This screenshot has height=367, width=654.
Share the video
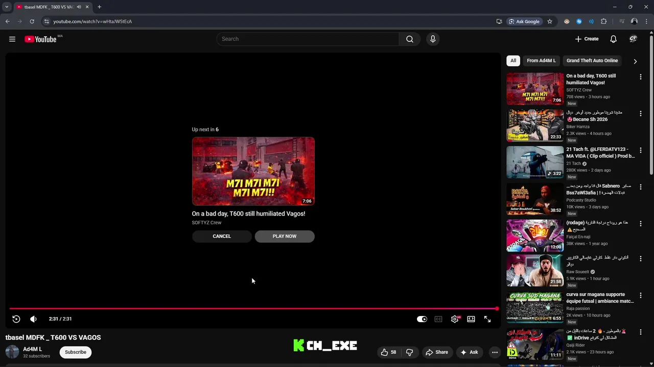437,352
